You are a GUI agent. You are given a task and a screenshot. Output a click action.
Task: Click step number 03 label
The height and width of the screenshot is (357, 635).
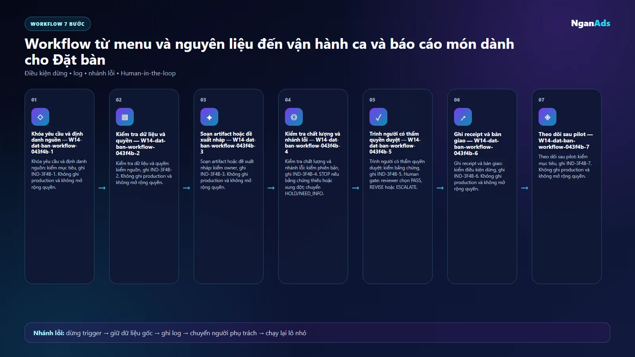click(203, 100)
